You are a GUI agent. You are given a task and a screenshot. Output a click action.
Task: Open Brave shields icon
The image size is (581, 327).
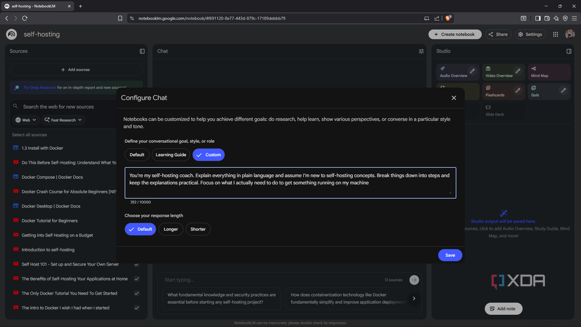point(448,18)
